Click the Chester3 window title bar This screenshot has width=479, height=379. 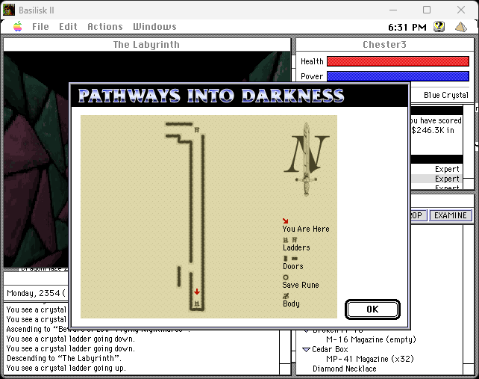click(384, 45)
